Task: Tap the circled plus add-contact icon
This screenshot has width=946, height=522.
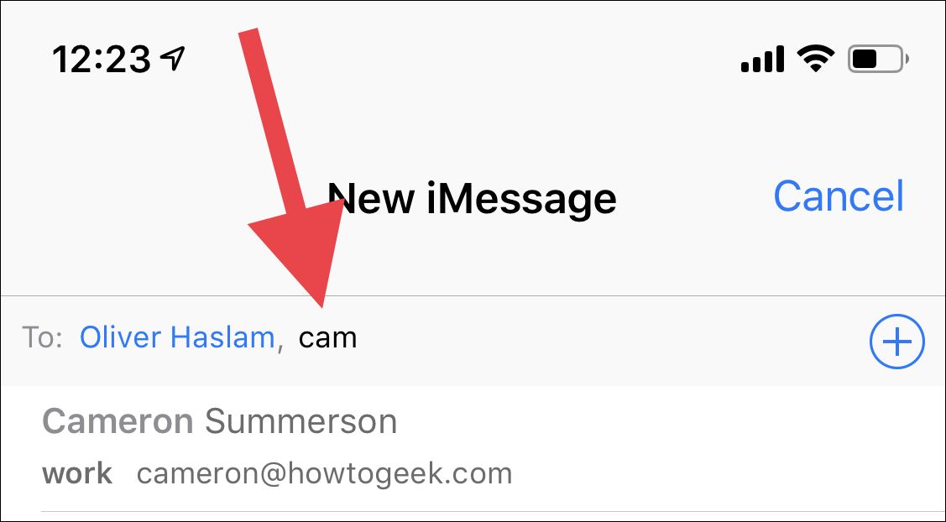Action: (896, 342)
